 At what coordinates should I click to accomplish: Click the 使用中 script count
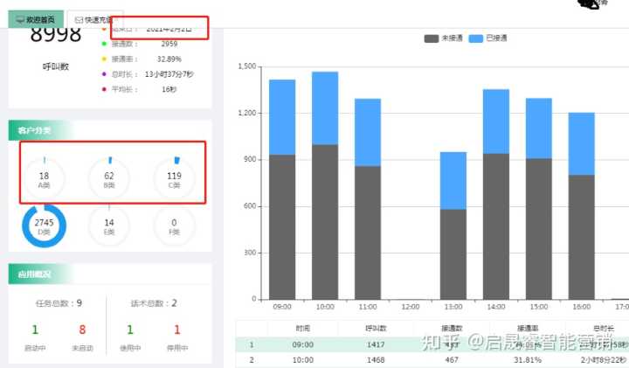130,330
